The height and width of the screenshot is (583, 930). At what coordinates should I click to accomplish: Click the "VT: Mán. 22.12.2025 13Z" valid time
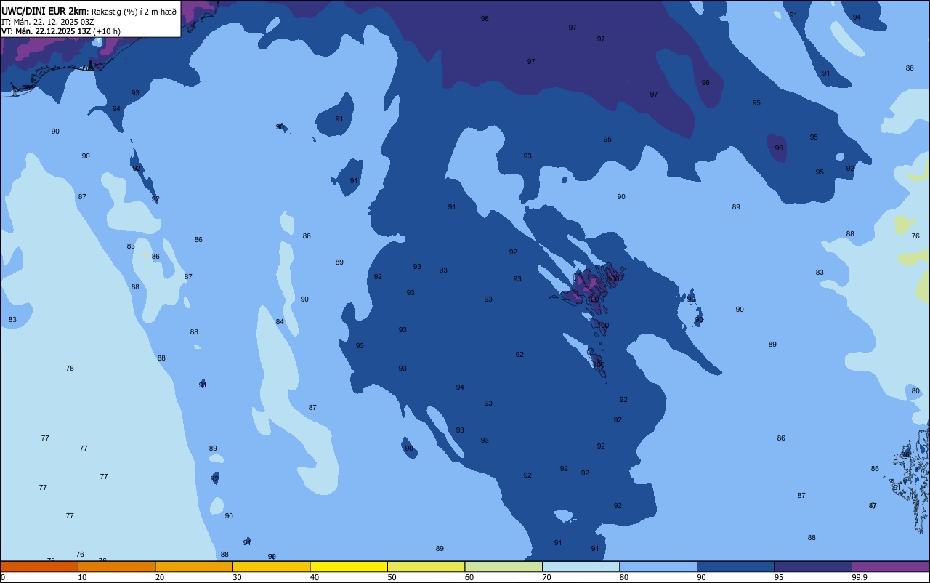(x=46, y=31)
